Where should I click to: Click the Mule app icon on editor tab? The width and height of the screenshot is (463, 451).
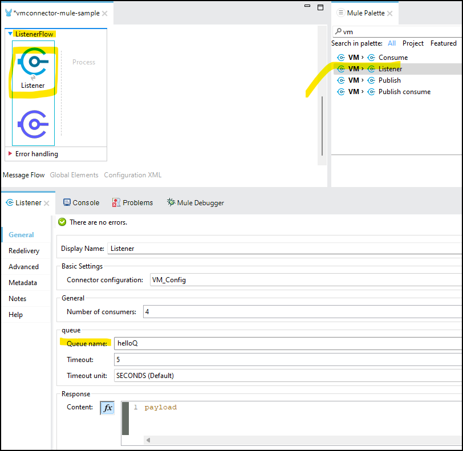[9, 13]
